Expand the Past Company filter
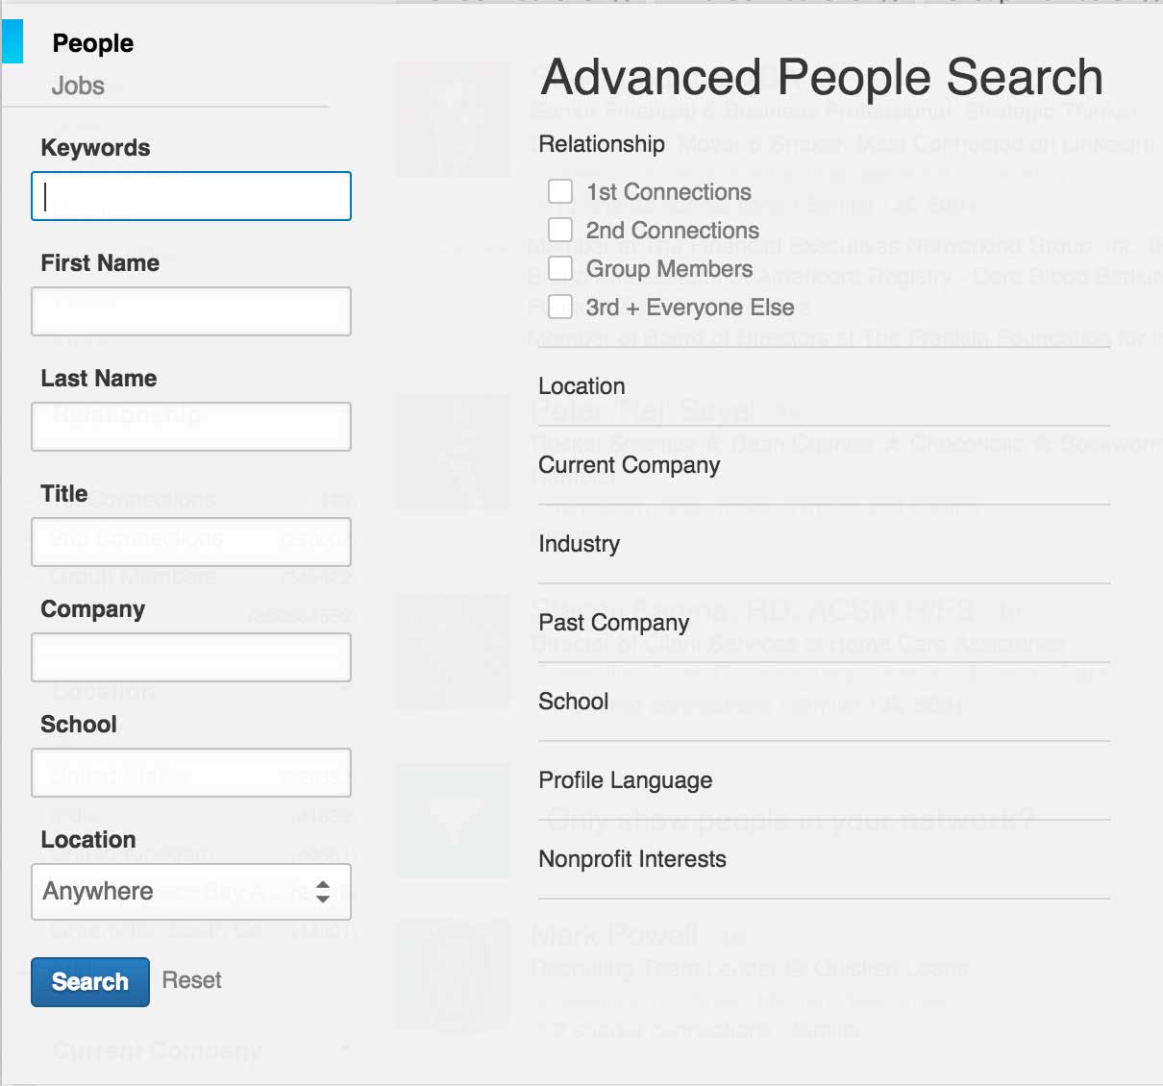This screenshot has width=1163, height=1086. 612,623
